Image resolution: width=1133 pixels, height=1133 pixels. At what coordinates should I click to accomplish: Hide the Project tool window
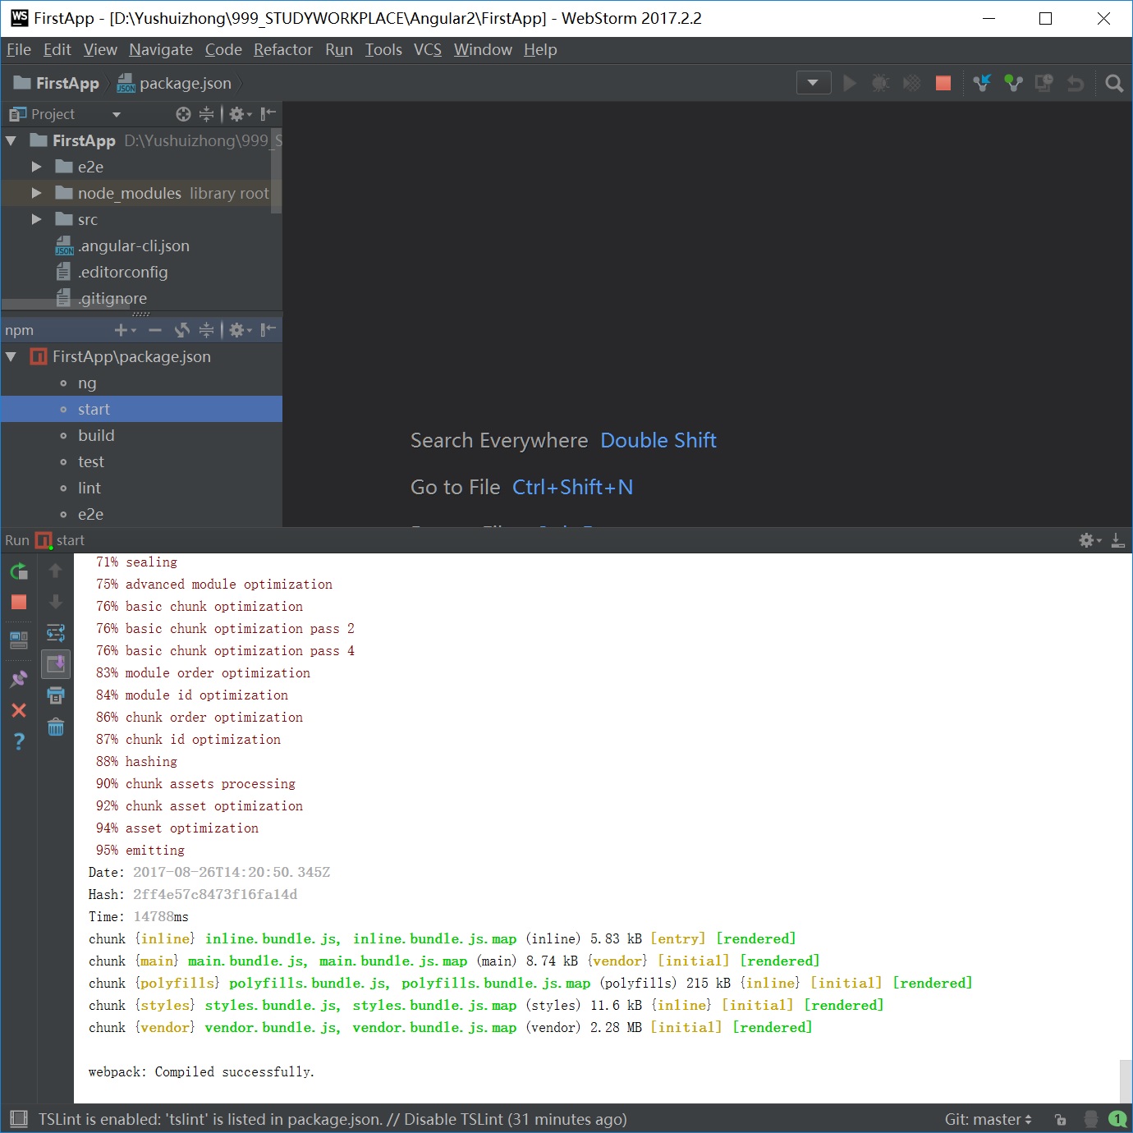pyautogui.click(x=268, y=114)
